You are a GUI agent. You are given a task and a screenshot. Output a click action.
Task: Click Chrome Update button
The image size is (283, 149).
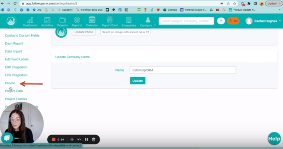tap(274, 3)
